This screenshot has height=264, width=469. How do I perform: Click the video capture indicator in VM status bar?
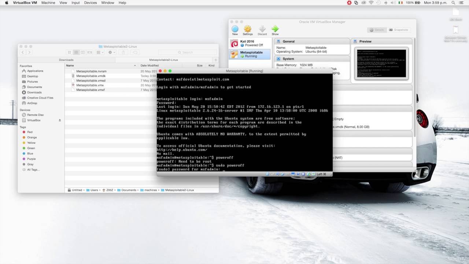coord(298,174)
